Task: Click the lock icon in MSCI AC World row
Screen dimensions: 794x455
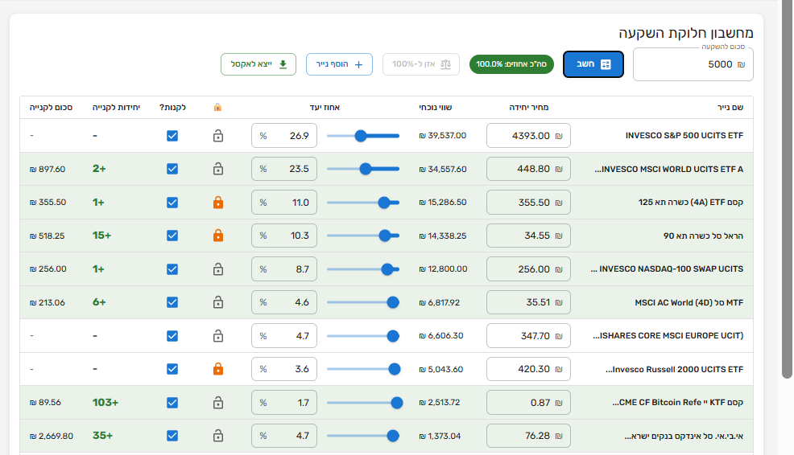Action: tap(217, 302)
